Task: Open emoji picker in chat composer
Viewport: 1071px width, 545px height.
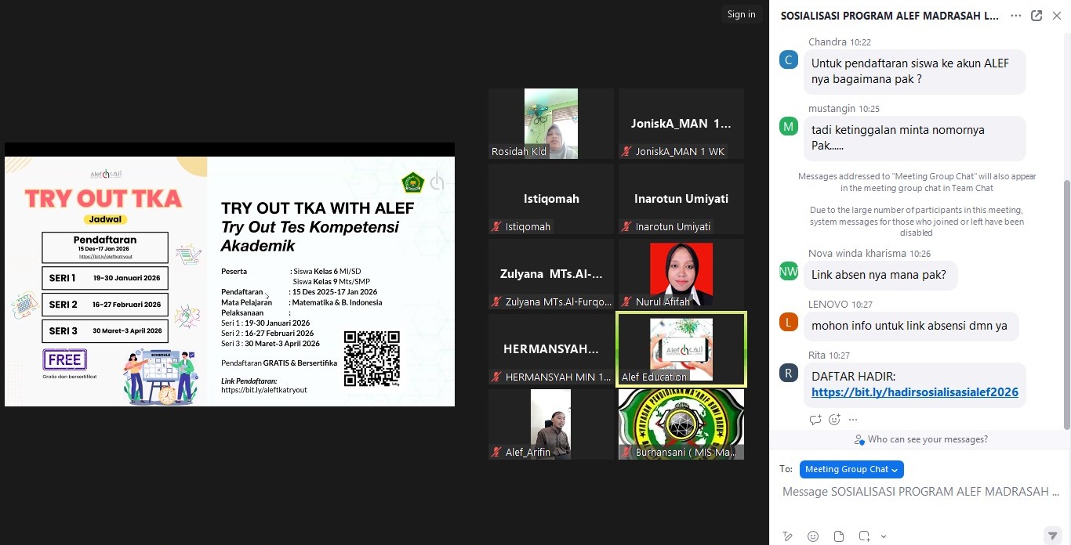Action: pyautogui.click(x=813, y=536)
